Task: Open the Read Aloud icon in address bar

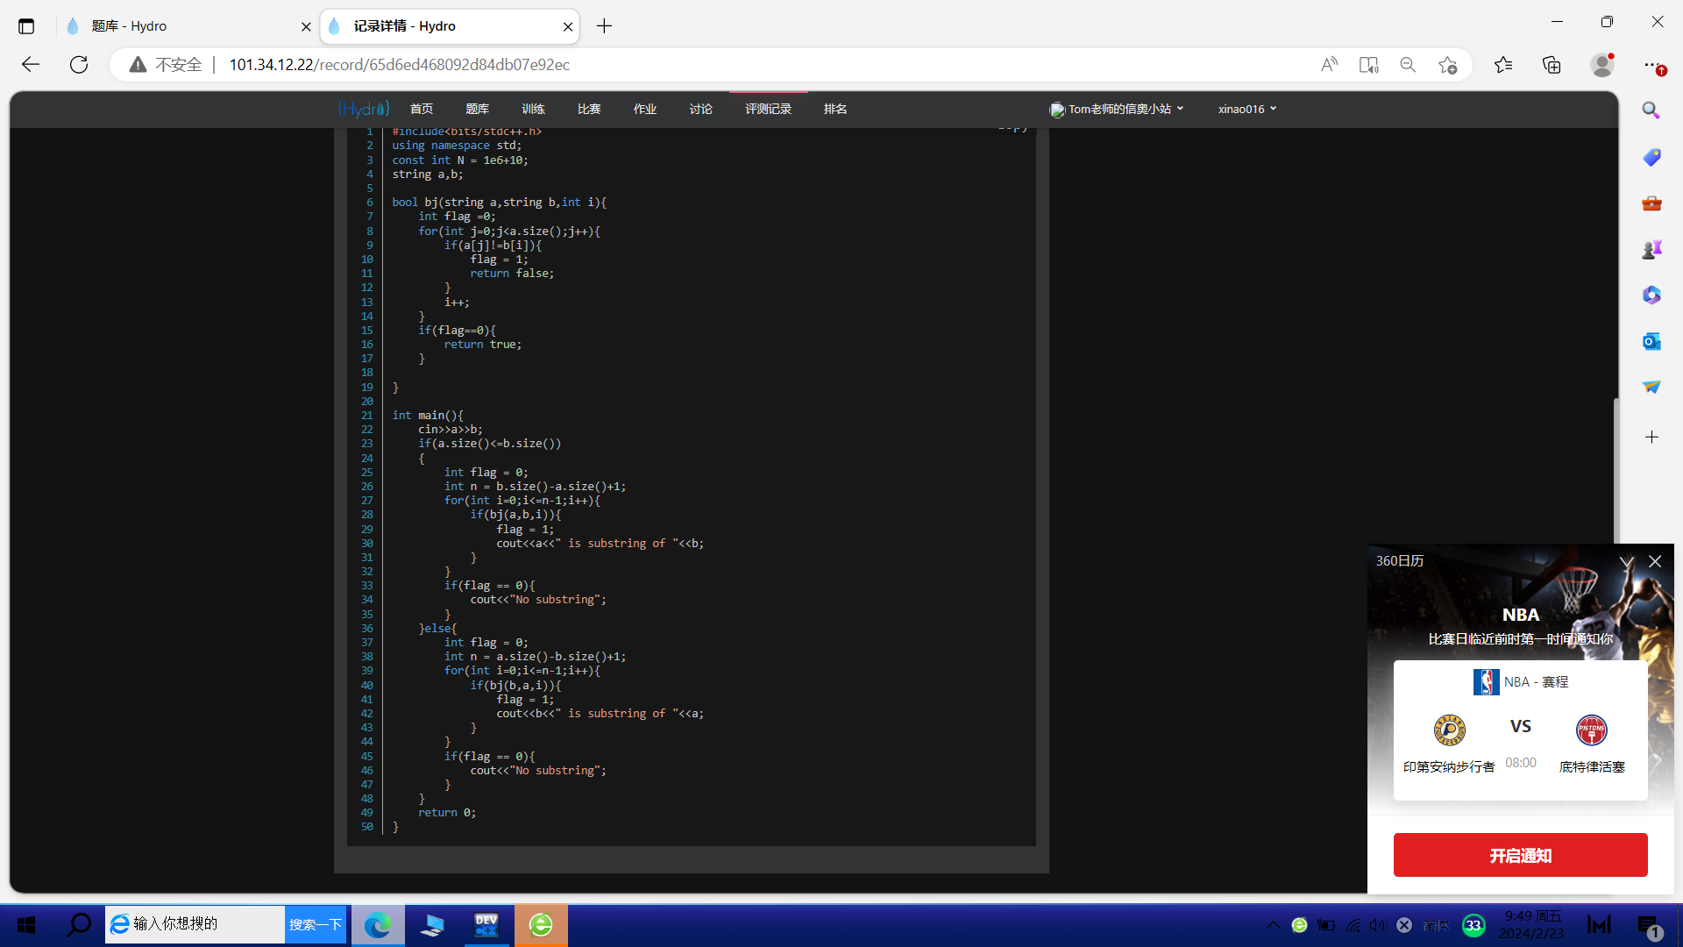Action: 1329,65
